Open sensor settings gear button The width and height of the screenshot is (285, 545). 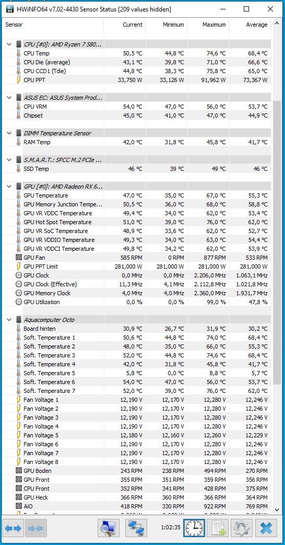tap(242, 529)
